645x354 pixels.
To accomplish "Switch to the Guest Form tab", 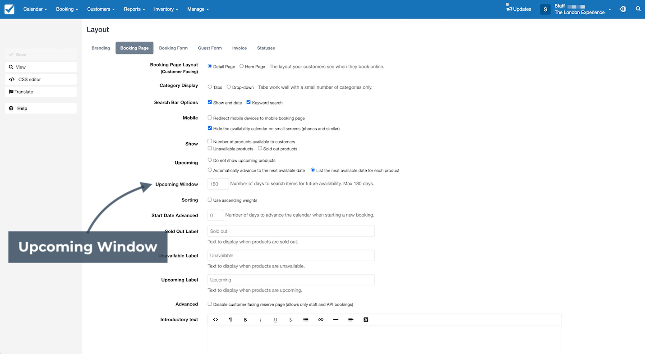I will tap(210, 48).
